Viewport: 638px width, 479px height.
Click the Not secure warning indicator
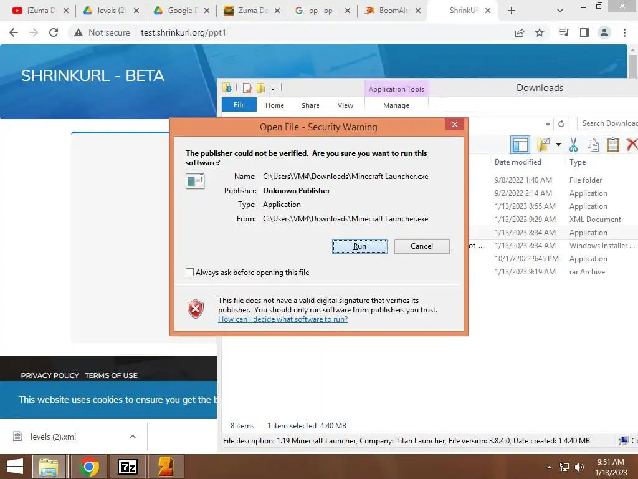(x=102, y=32)
